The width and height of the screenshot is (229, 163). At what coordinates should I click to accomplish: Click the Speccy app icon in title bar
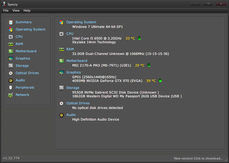[x=4, y=4]
